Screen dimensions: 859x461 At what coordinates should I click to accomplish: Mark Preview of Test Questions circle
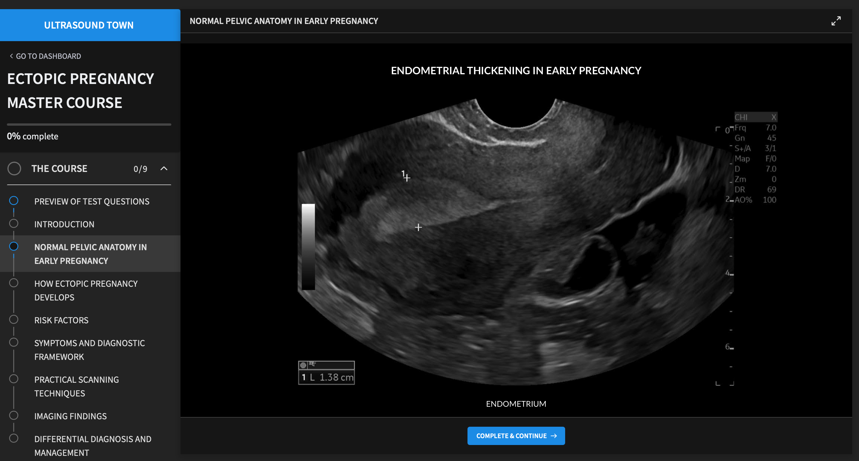(x=14, y=201)
